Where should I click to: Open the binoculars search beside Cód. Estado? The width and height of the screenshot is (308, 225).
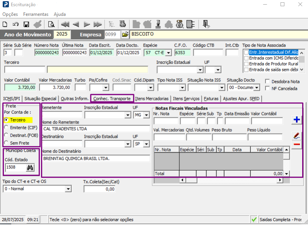click(30, 168)
